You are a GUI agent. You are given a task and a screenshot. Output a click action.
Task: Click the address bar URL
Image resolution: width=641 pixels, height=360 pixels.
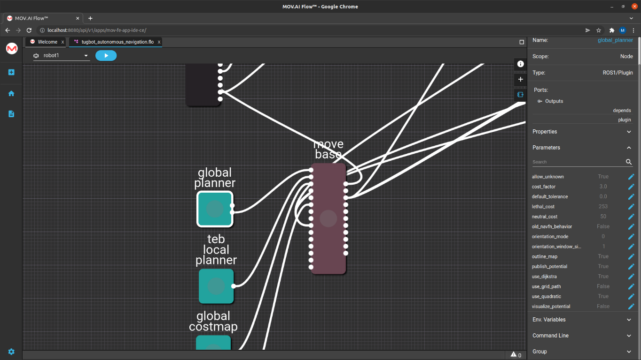click(x=97, y=30)
